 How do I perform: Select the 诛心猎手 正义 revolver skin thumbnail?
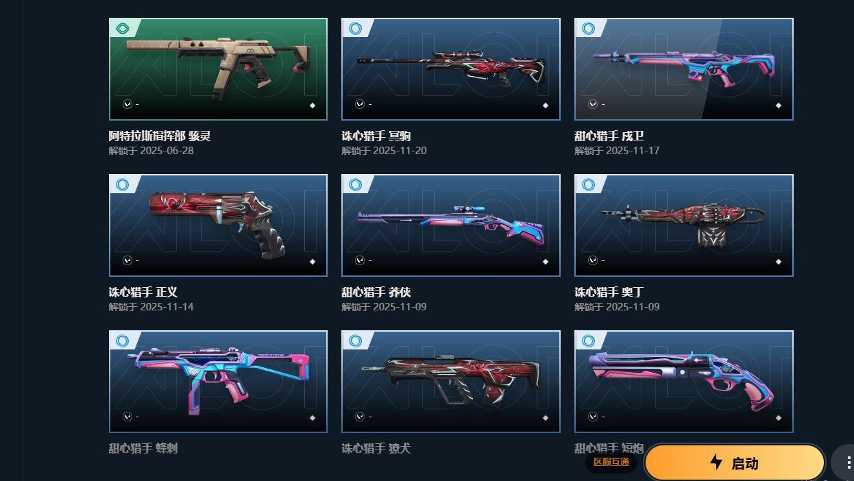218,225
